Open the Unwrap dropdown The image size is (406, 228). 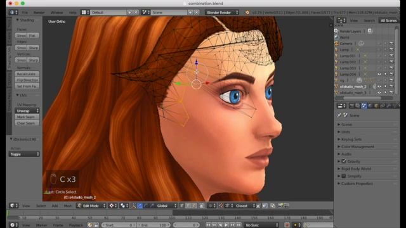coord(27,111)
